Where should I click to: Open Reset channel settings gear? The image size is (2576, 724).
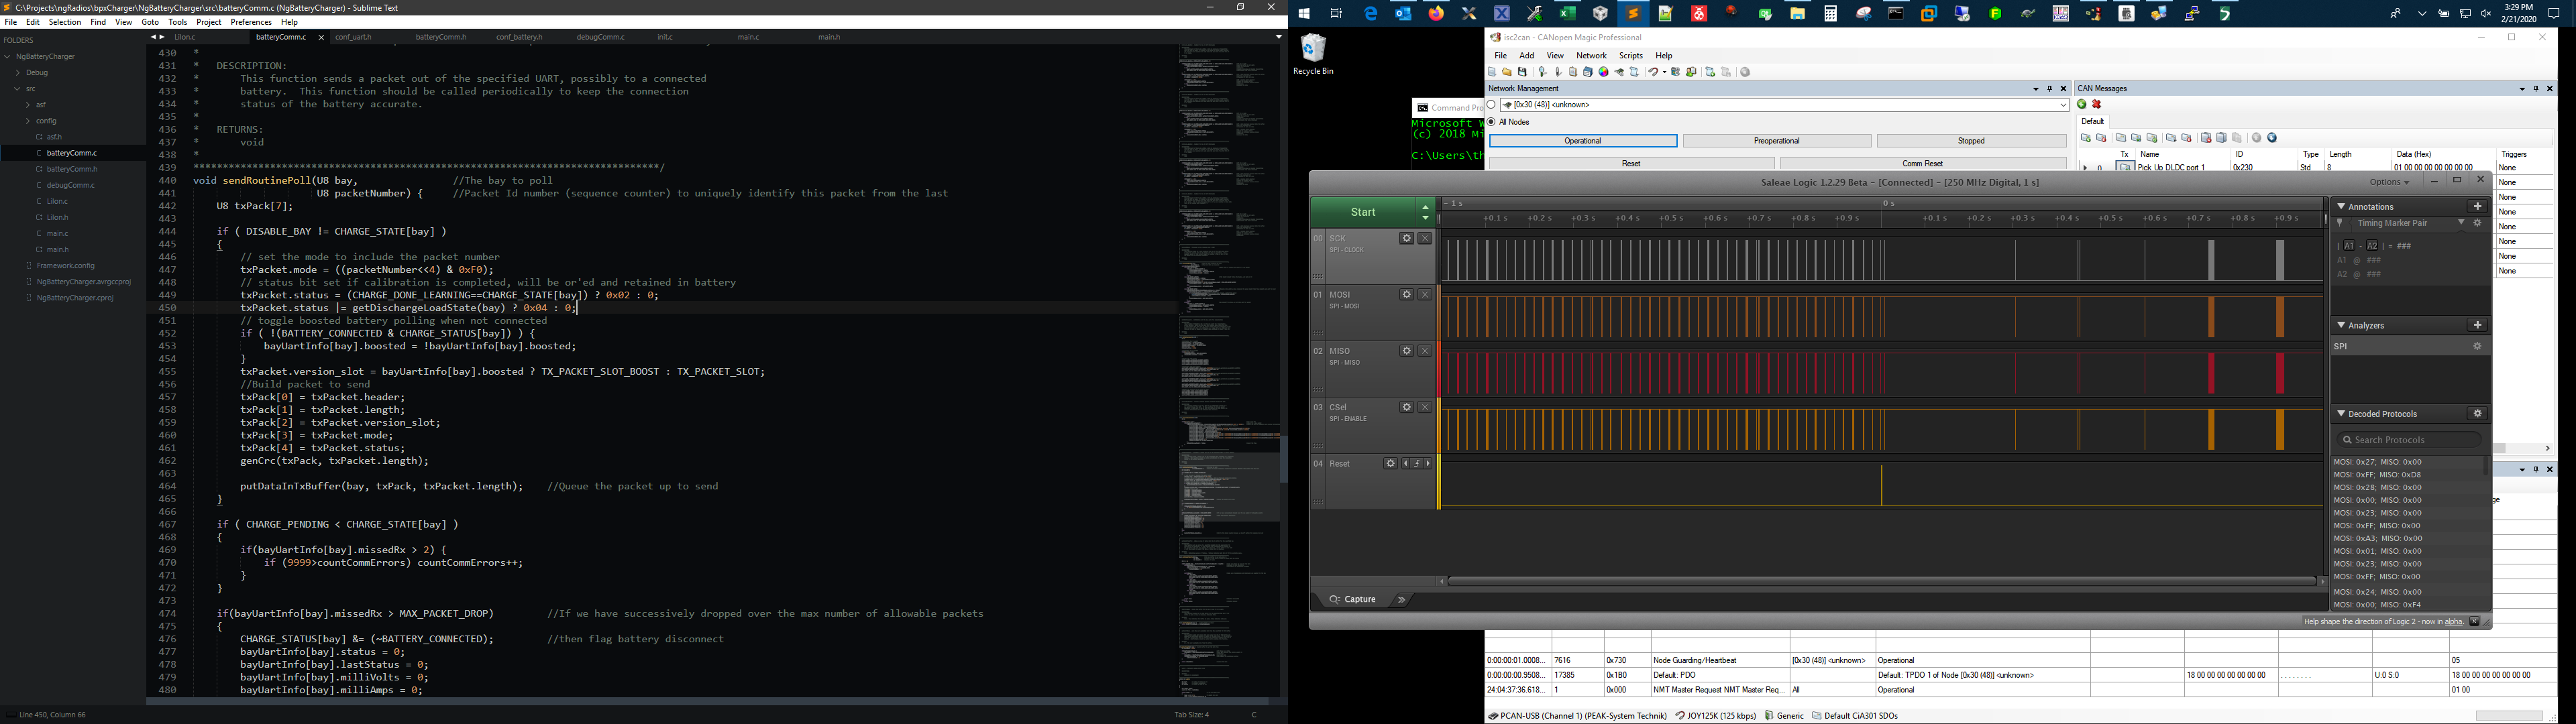click(1390, 464)
